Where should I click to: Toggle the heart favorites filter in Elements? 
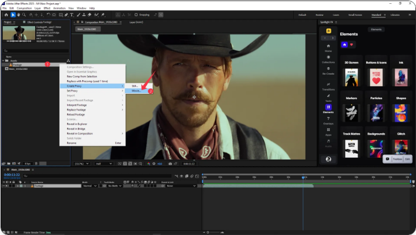click(352, 44)
